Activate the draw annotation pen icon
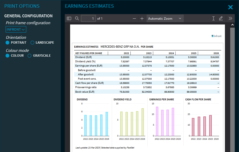 click(x=221, y=18)
